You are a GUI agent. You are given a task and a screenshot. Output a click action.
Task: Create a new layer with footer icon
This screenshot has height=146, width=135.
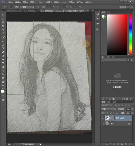126,144
